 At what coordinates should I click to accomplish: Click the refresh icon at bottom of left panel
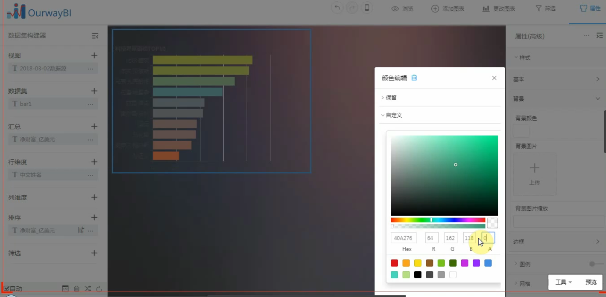pos(99,288)
